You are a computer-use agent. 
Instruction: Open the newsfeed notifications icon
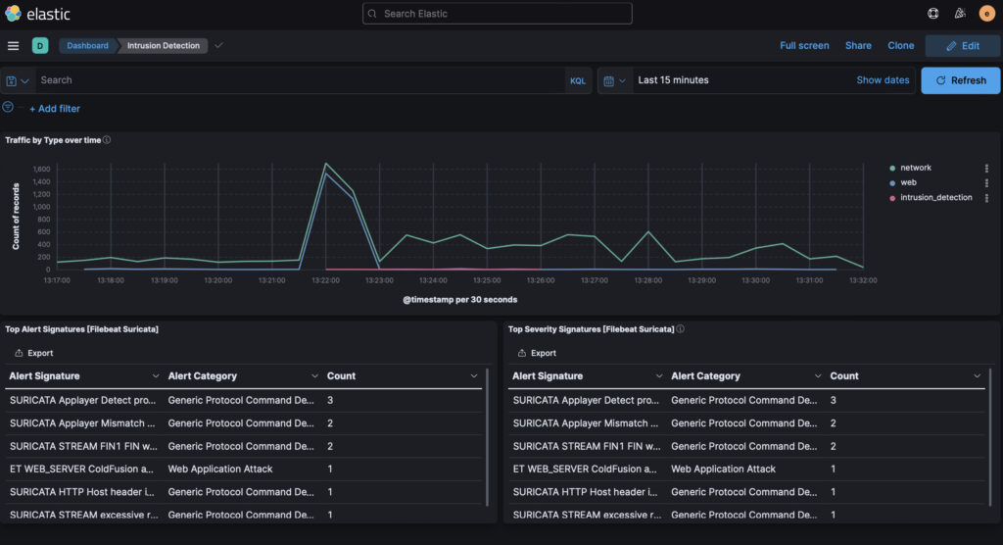point(960,14)
